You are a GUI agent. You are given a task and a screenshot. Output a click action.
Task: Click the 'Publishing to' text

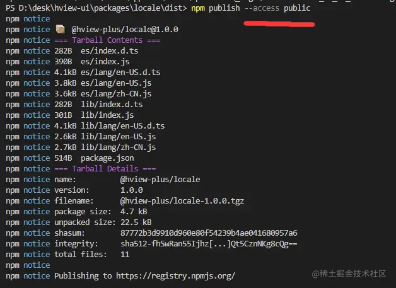tap(83, 276)
